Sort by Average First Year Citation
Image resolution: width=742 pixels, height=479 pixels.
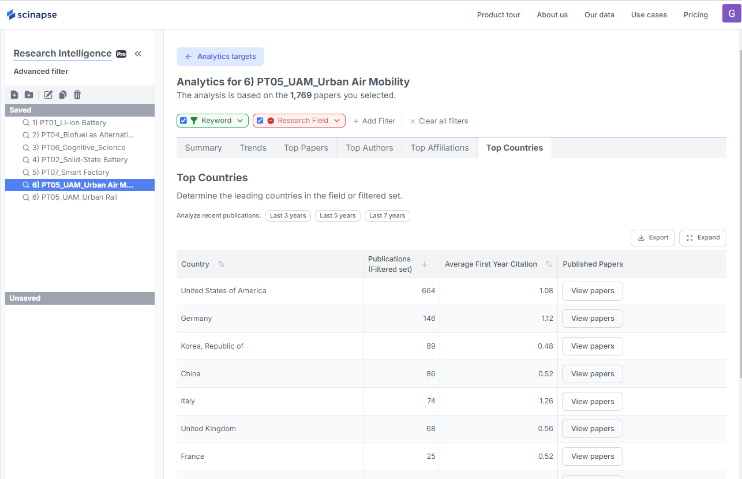pyautogui.click(x=549, y=264)
